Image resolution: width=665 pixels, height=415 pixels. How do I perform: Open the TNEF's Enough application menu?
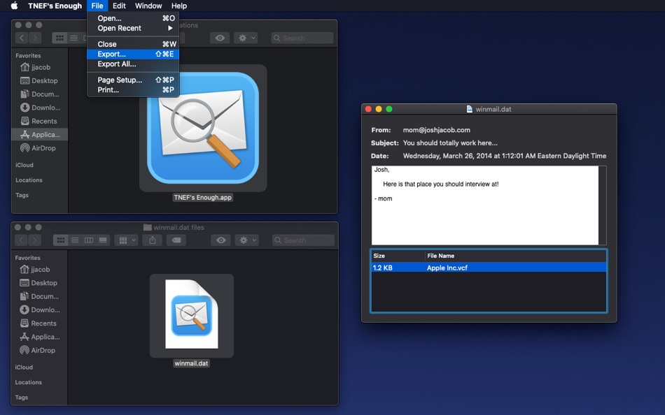(x=55, y=6)
